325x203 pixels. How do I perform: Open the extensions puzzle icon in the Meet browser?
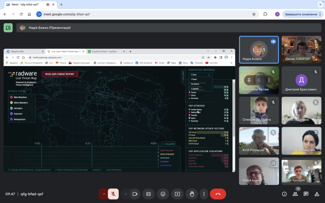tap(265, 14)
